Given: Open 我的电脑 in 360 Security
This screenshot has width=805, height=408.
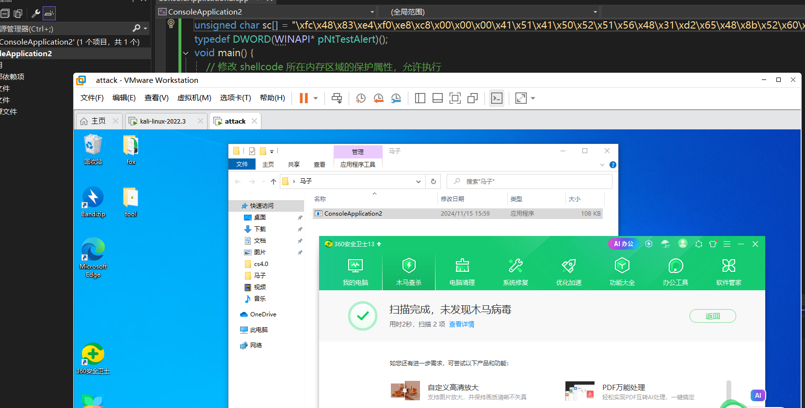Looking at the screenshot, I should point(355,272).
